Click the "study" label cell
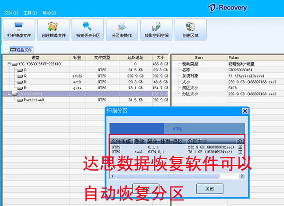The width and height of the screenshot is (284, 206). coord(77,76)
